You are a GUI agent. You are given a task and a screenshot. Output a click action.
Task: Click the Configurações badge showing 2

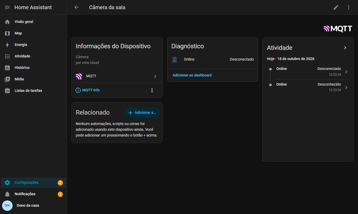(x=60, y=183)
